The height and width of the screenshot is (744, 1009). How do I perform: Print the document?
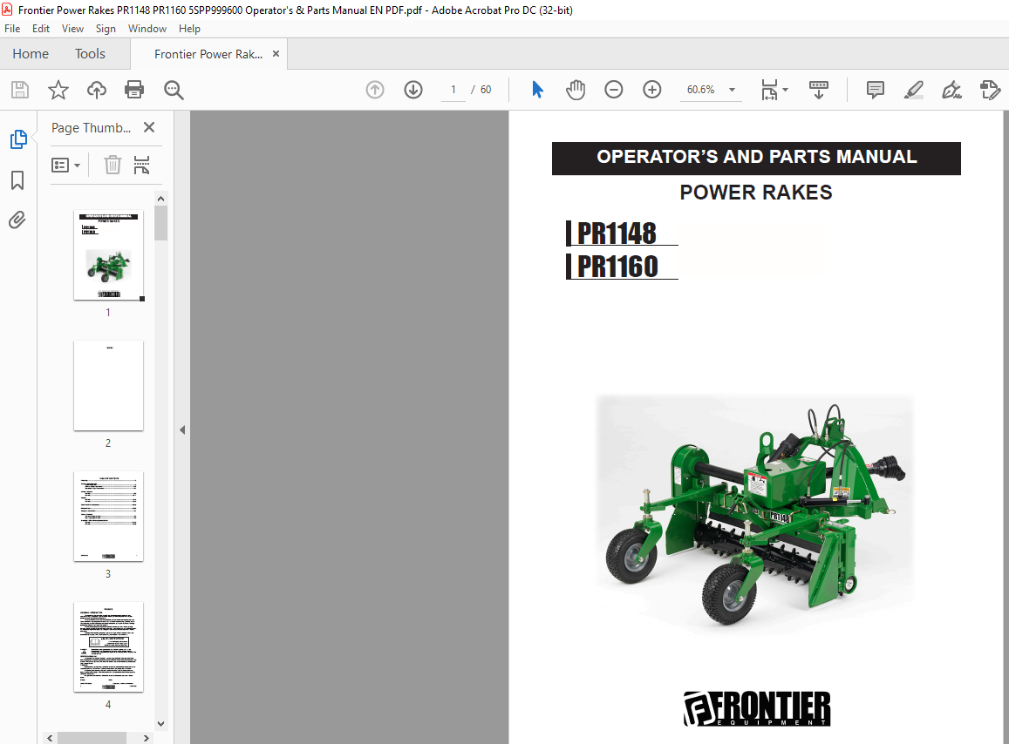tap(134, 90)
